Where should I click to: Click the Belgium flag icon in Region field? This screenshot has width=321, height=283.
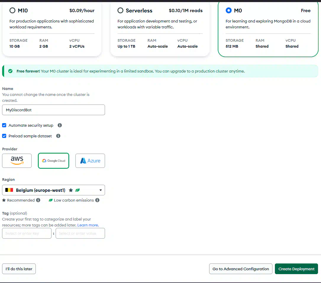[x=9, y=190]
